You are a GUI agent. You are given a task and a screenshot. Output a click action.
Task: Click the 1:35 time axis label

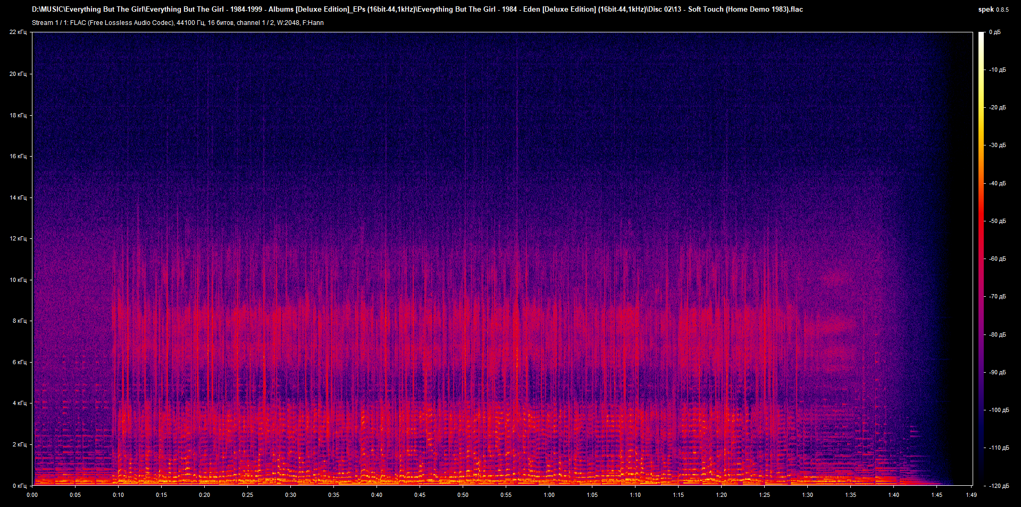850,495
